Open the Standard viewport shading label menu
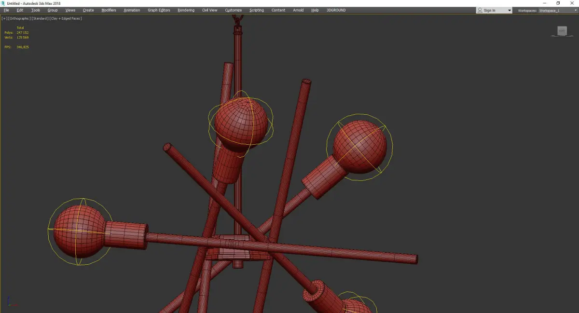Viewport: 579px width, 313px height. [x=40, y=18]
